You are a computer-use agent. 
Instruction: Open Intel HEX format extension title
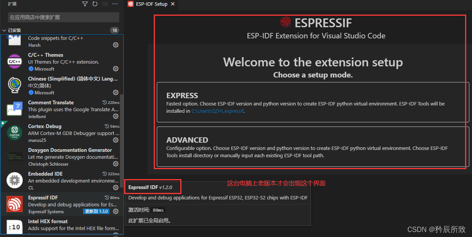click(x=48, y=221)
